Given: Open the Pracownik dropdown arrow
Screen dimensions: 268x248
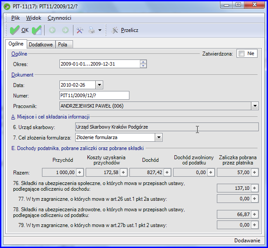Looking at the screenshot, I should (255, 106).
